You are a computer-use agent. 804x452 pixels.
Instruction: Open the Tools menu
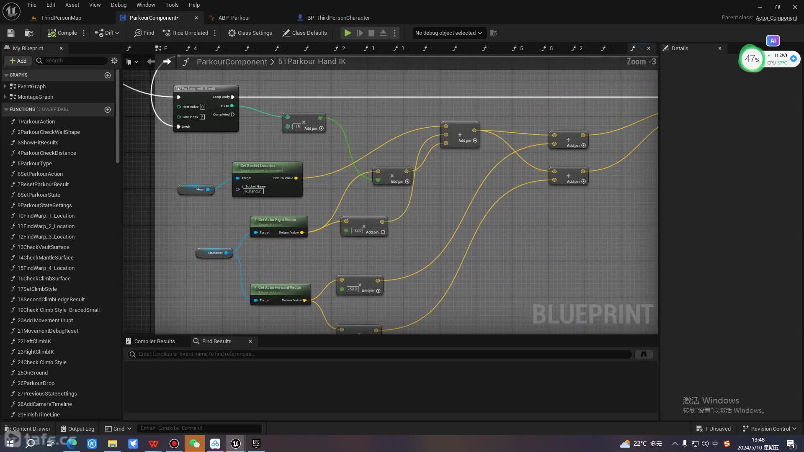(x=172, y=5)
